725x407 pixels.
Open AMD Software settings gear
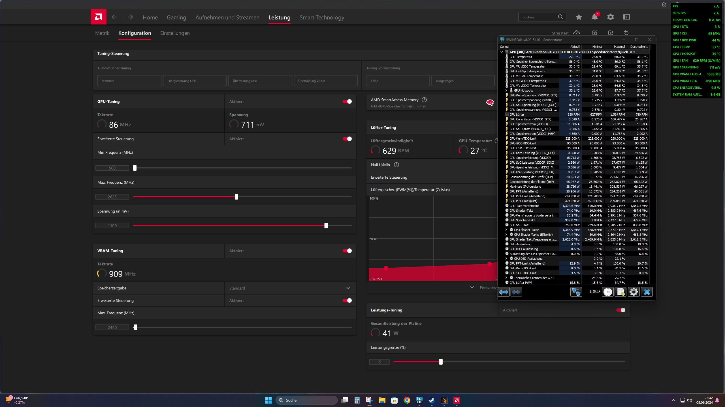tap(610, 17)
